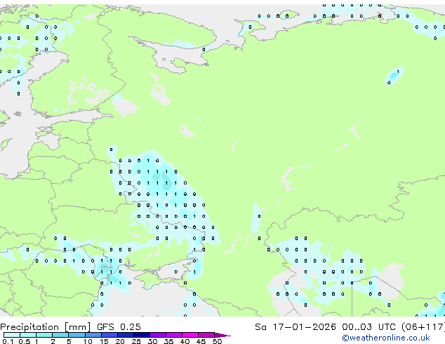445x344 pixels.
Task: Click the "GFS 0.25" model label
Action: pos(119,327)
